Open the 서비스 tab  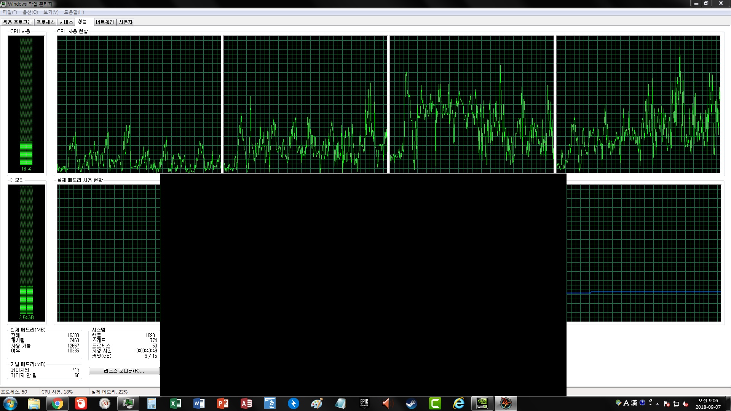(66, 22)
